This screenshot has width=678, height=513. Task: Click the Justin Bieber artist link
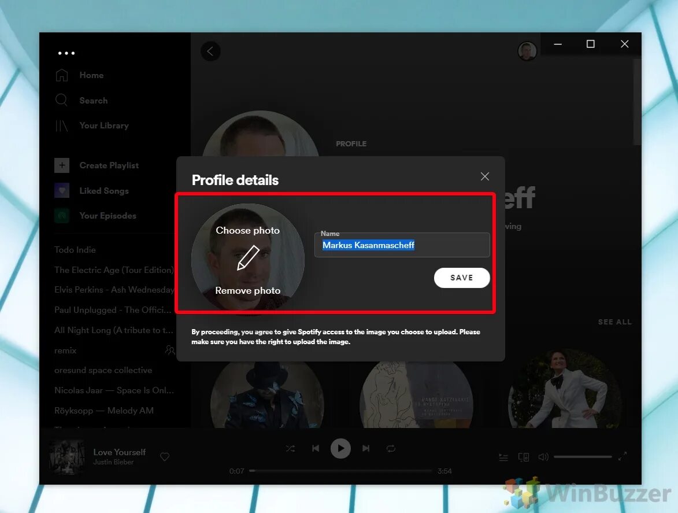tap(113, 462)
